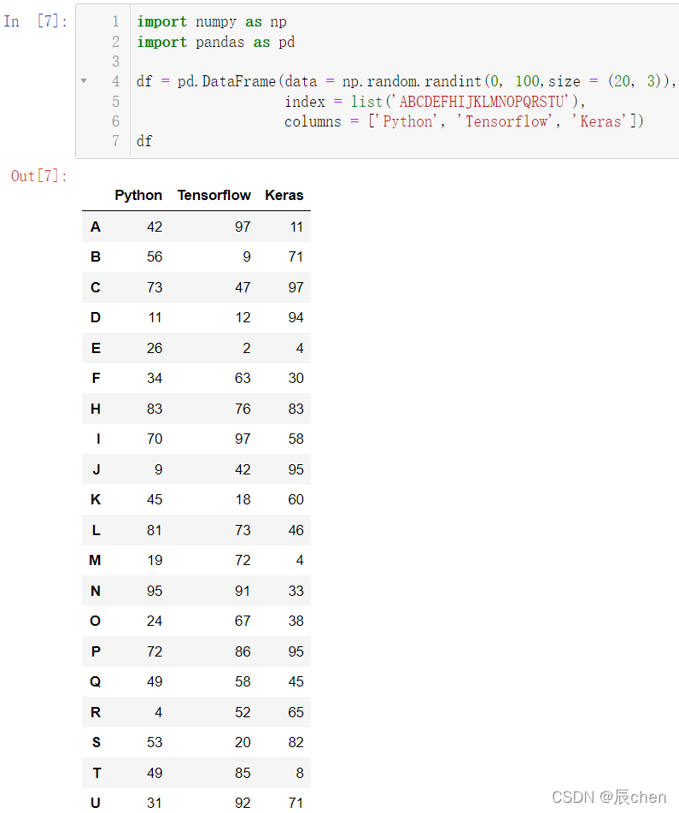Screen dimensions: 679x813
Task: Click Tensorflow value 72 in row M
Action: pyautogui.click(x=243, y=560)
